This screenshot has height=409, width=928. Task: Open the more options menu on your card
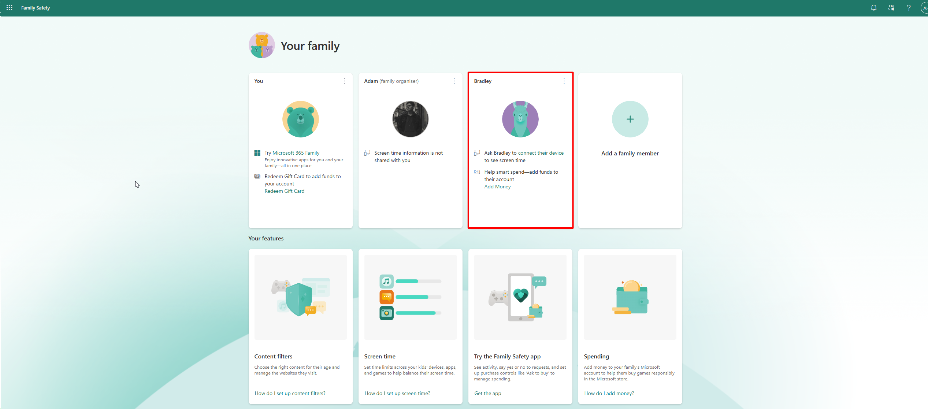[x=344, y=81]
